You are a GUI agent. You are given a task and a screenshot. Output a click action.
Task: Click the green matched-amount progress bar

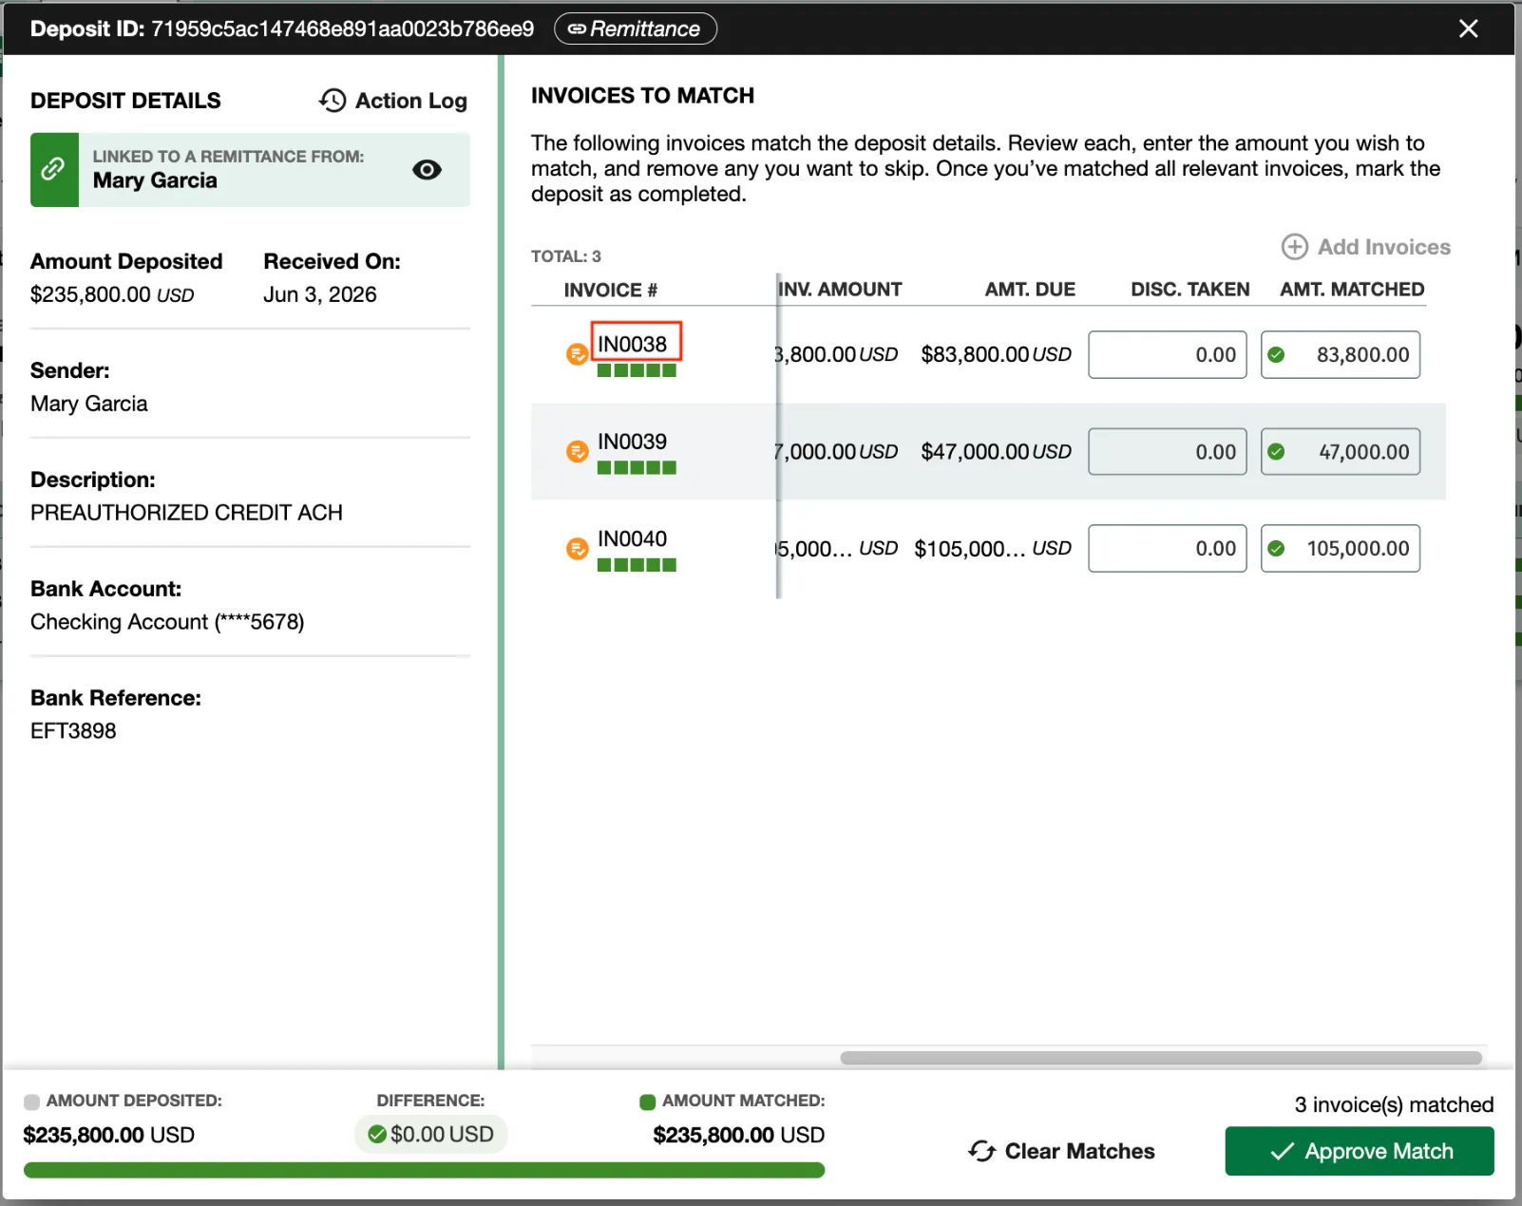[424, 1170]
